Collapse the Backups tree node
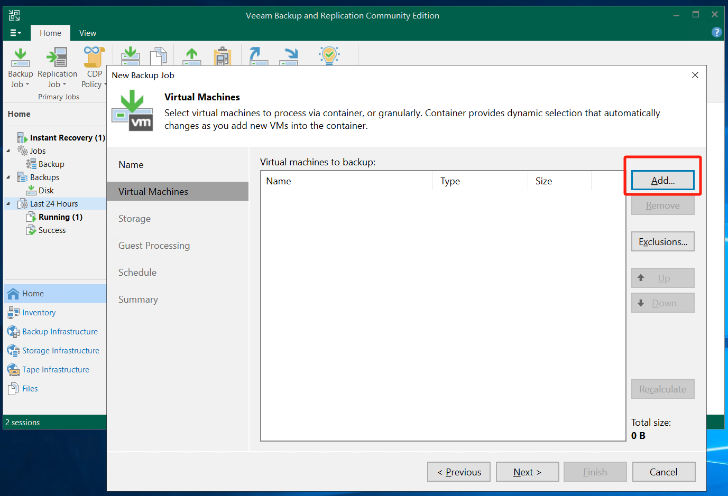Screen dimensions: 728x496 tap(8, 177)
